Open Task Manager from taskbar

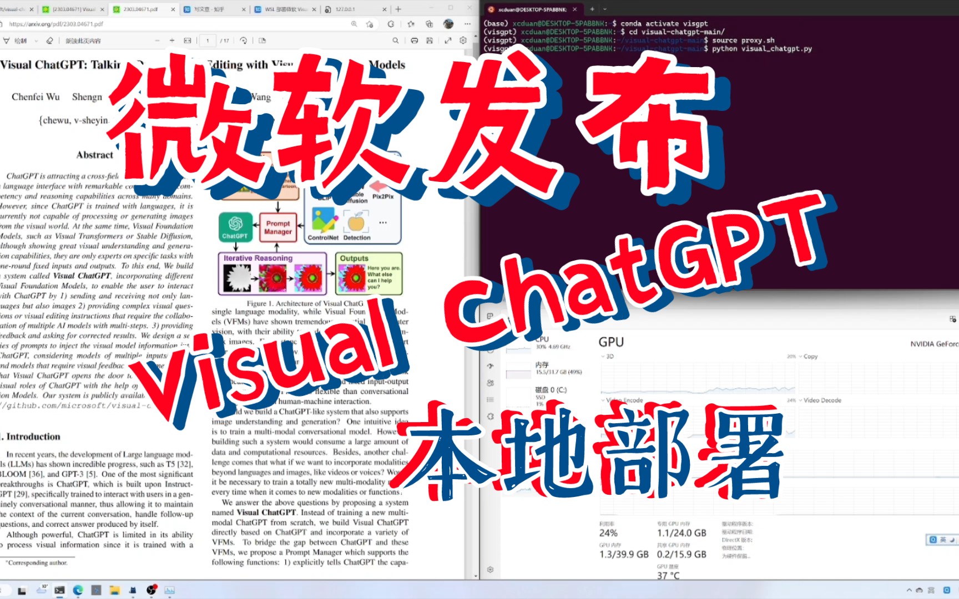169,590
